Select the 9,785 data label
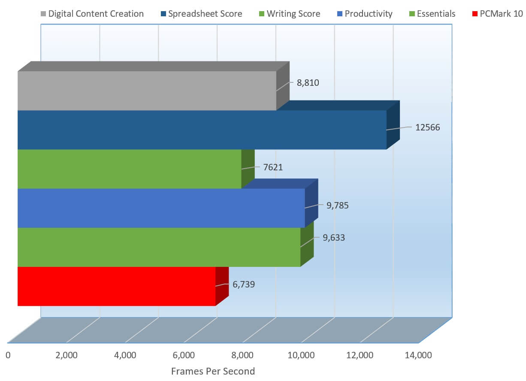Screen dimensions: 526x381 [337, 206]
